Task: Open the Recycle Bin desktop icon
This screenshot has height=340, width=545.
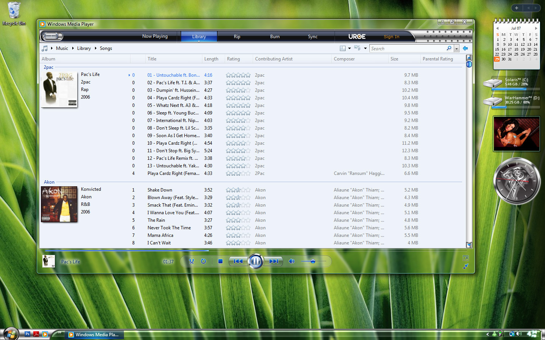Action: pos(14,14)
